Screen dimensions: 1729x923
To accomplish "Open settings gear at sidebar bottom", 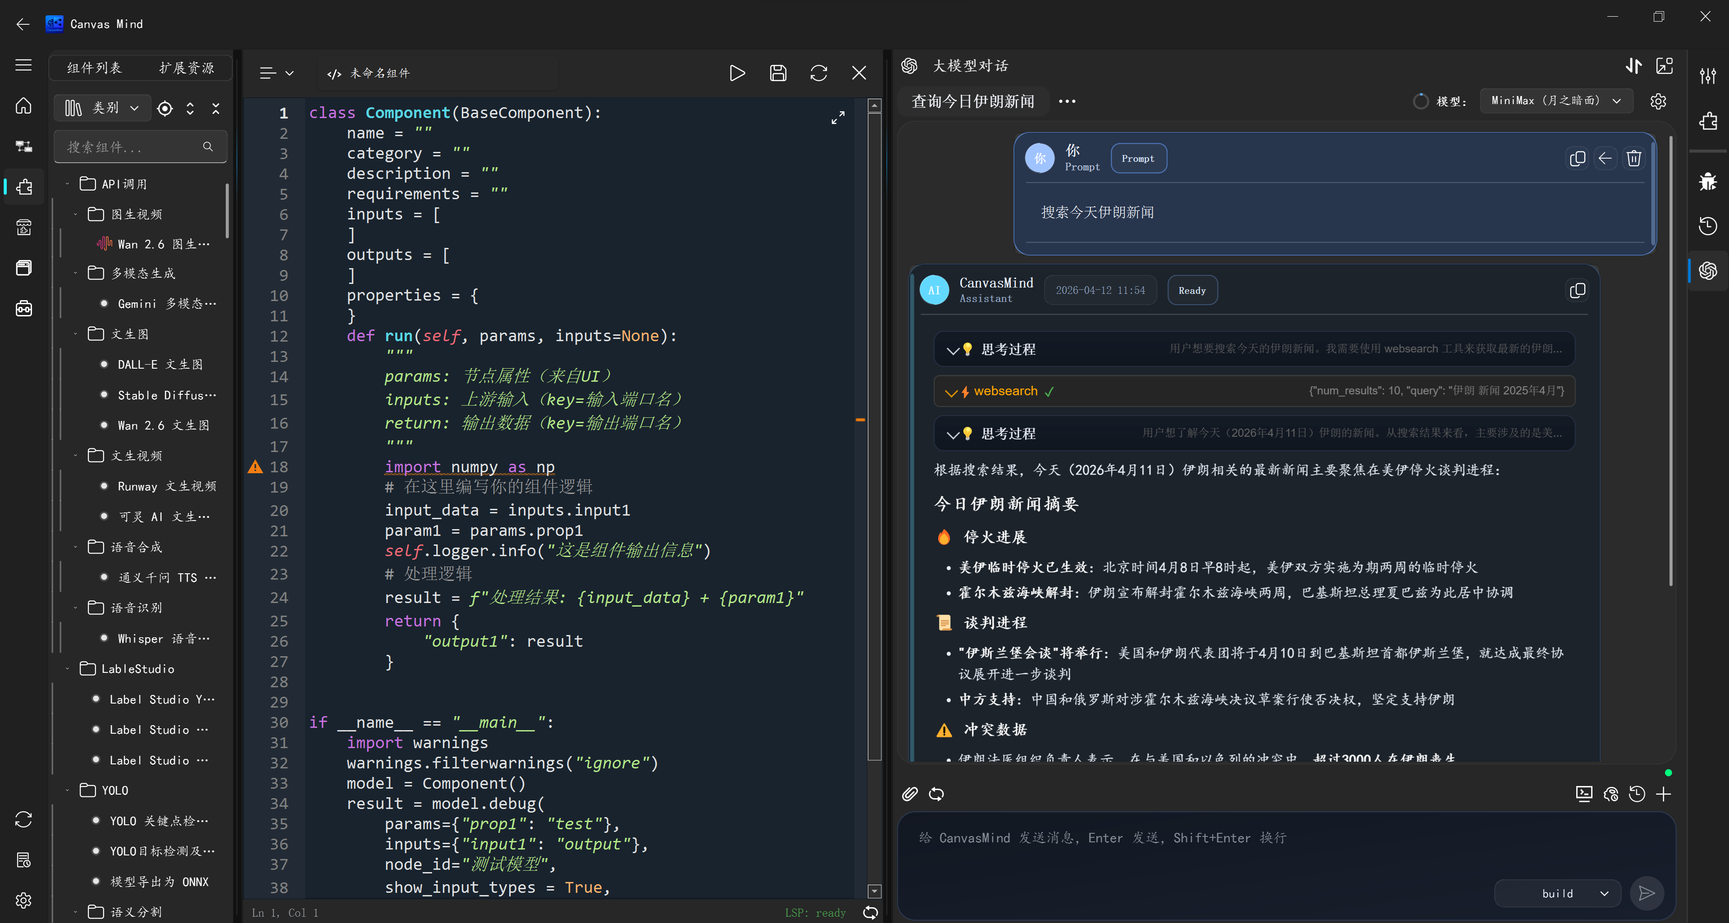I will click(23, 900).
